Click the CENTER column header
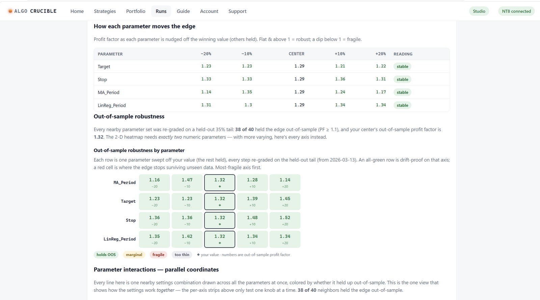540x300 pixels. click(296, 54)
